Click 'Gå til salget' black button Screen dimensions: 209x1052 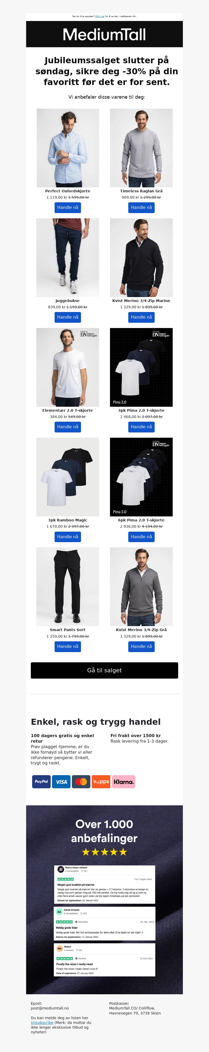[104, 670]
